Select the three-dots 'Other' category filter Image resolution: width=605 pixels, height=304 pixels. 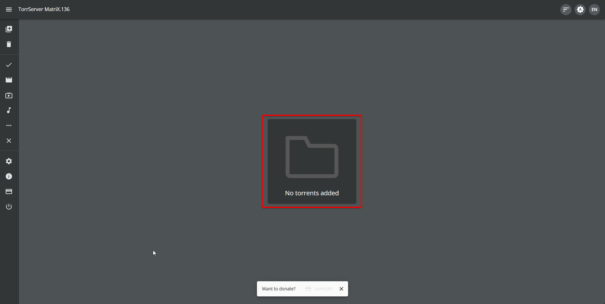point(9,125)
